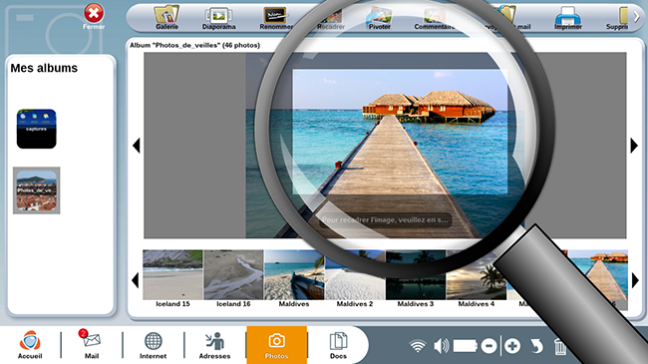
Task: Switch to the Mail tab
Action: [92, 345]
